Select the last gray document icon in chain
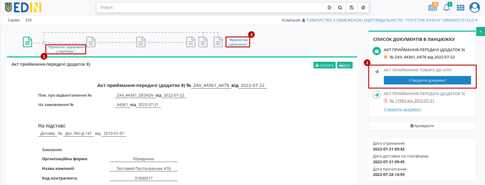The width and height of the screenshot is (485, 185). [x=218, y=42]
